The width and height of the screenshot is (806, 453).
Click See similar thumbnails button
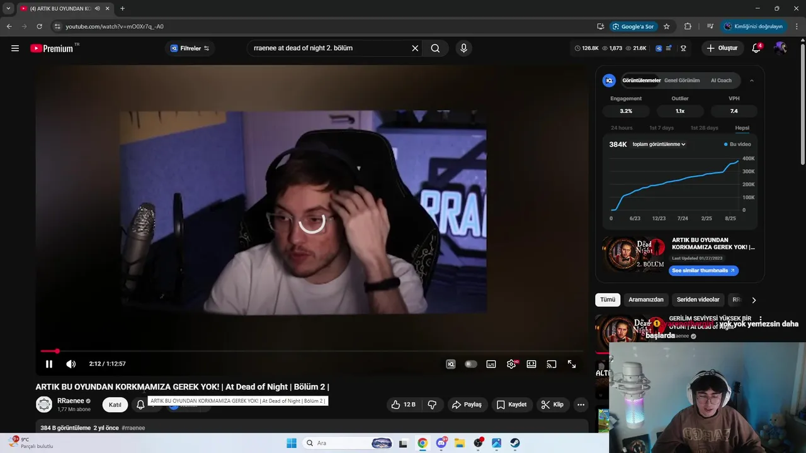point(703,271)
